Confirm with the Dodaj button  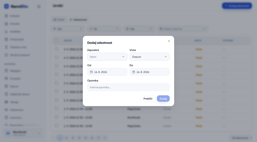(x=163, y=99)
